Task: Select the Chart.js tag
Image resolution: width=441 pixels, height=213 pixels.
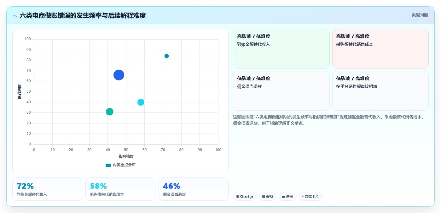Action: pos(245,196)
